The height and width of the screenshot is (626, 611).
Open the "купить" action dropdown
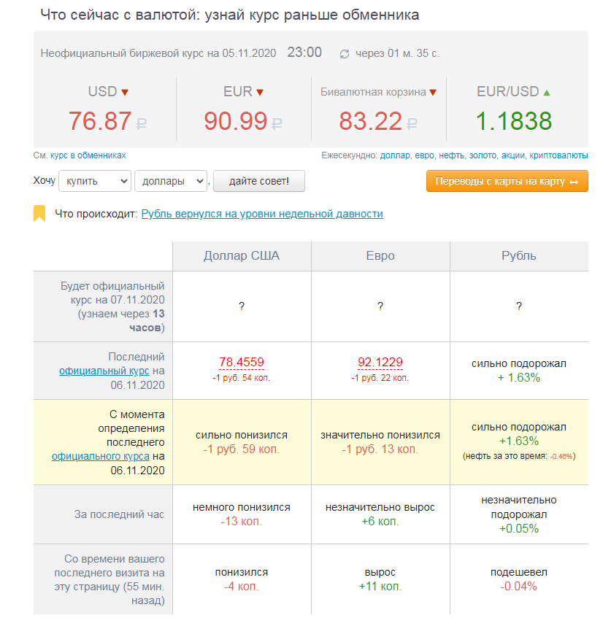[95, 181]
